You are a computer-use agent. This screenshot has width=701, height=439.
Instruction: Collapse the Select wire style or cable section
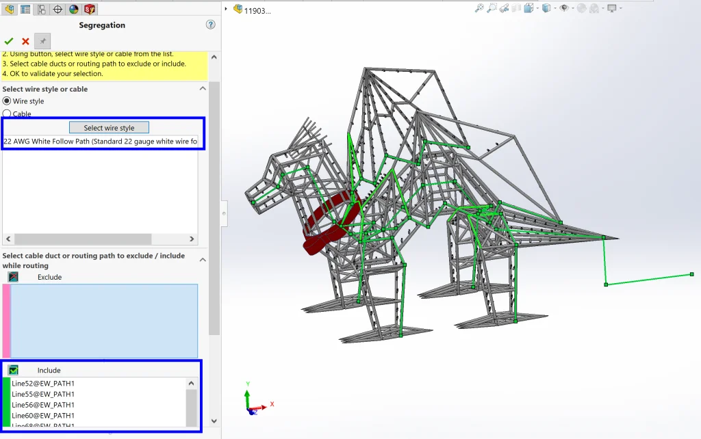pos(203,89)
